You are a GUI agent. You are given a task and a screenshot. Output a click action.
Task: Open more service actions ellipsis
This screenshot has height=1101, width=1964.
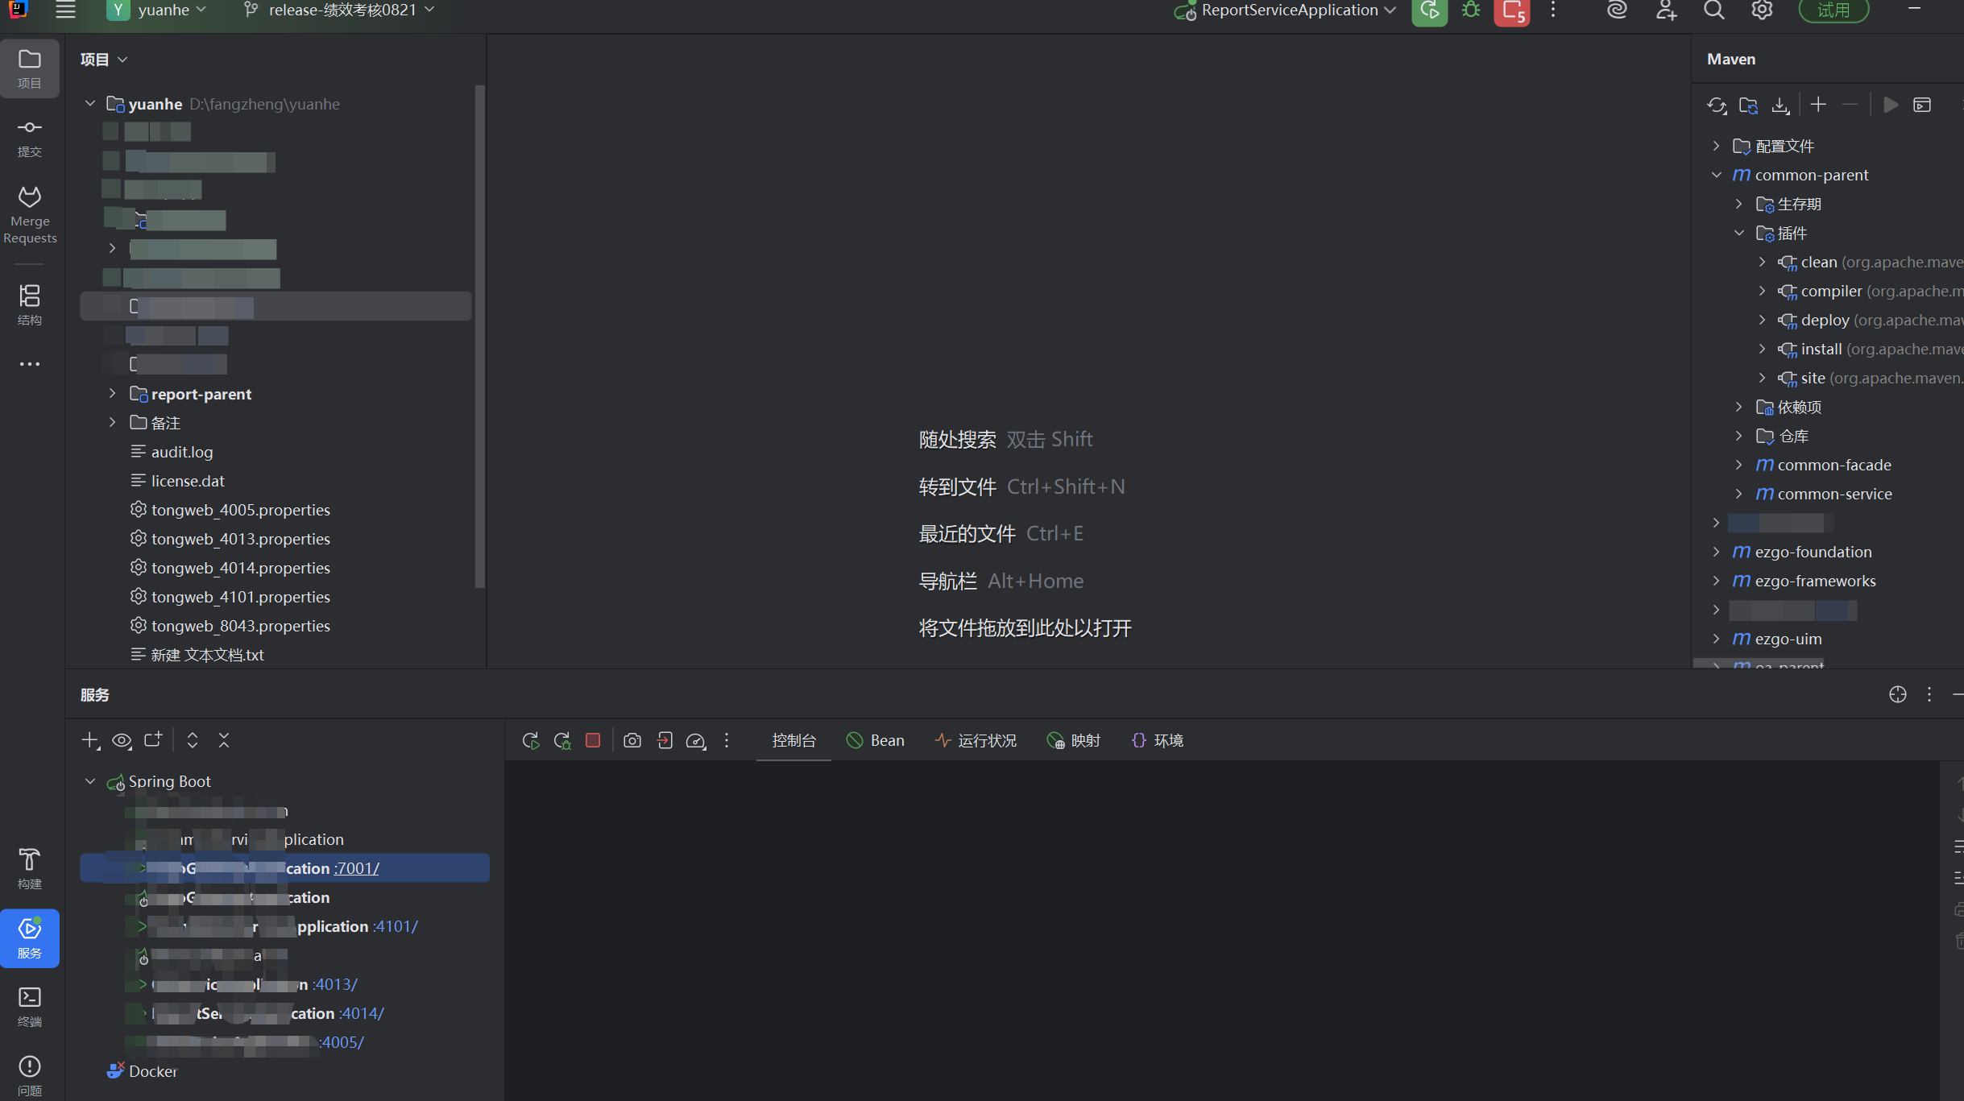tap(727, 740)
